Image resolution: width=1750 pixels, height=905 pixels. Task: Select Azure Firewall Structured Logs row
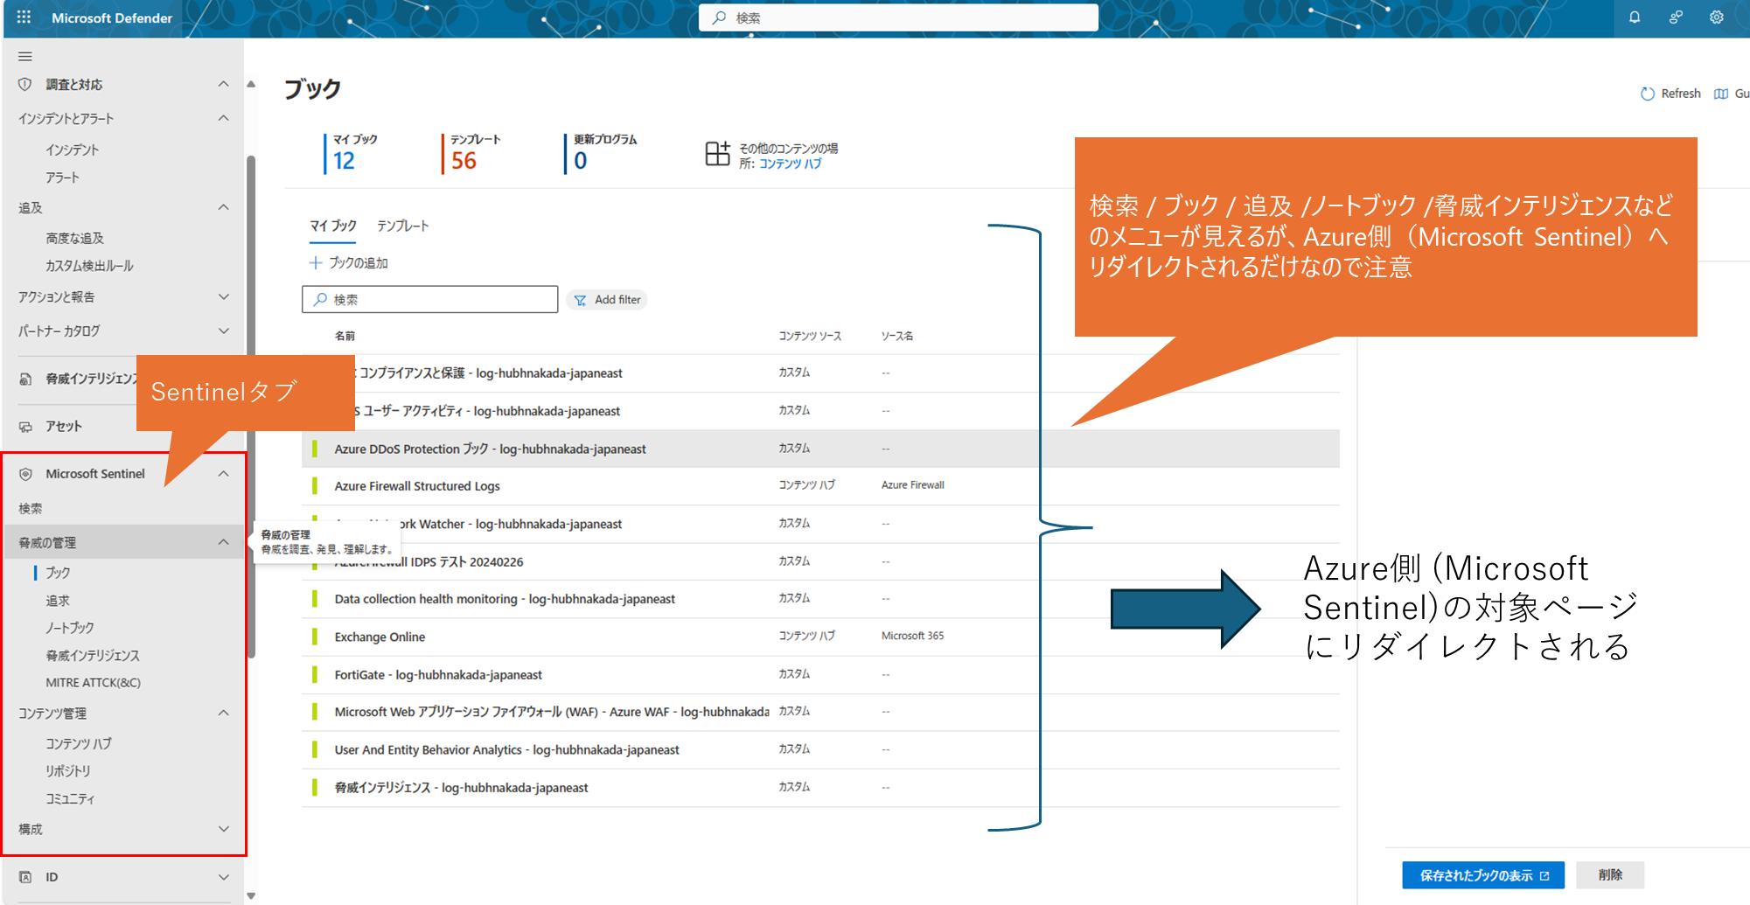pos(820,486)
